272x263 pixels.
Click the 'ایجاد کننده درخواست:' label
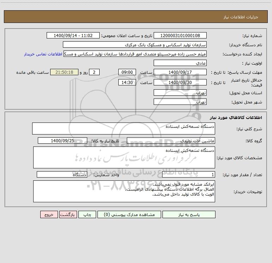242,54
